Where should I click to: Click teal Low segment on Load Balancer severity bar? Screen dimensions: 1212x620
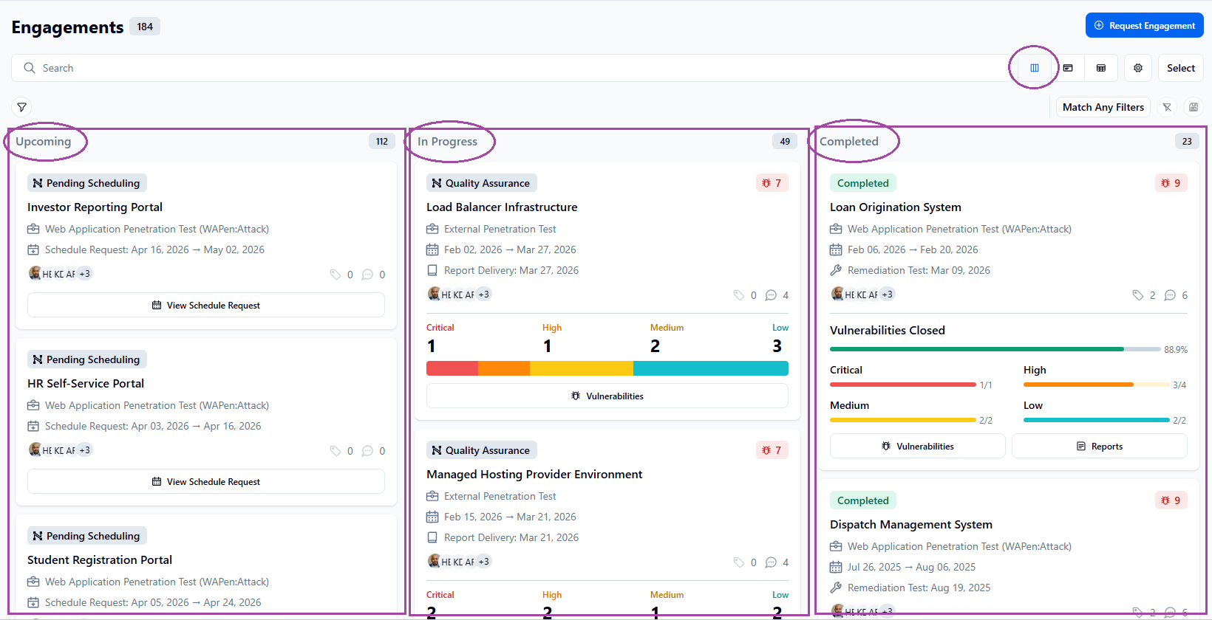pos(711,368)
